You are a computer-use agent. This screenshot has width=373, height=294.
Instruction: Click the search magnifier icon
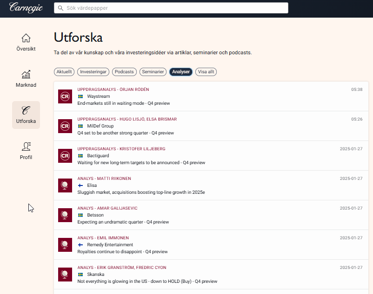click(60, 8)
